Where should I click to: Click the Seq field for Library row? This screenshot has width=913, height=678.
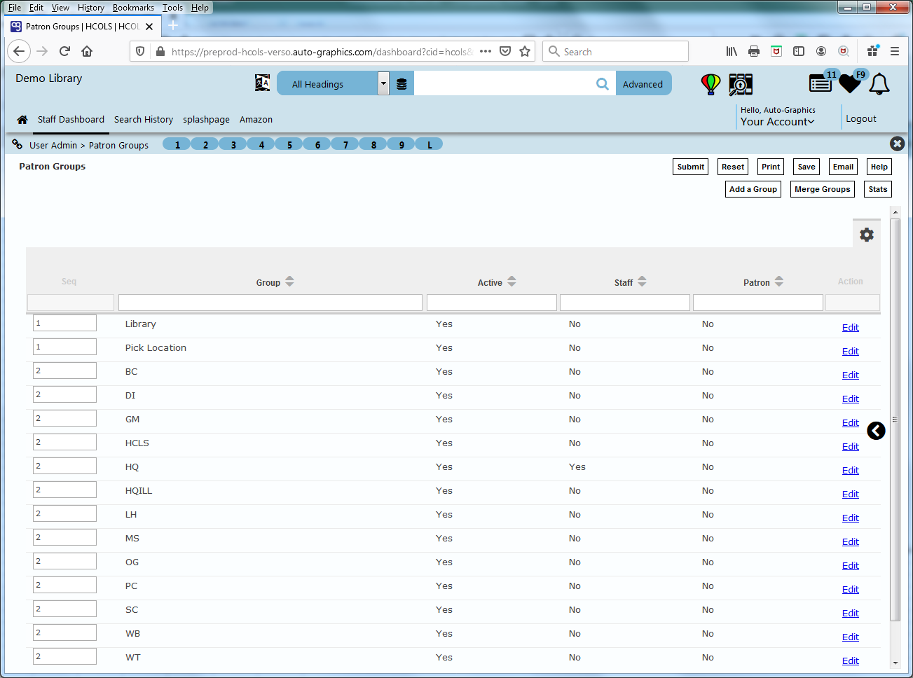pos(64,323)
